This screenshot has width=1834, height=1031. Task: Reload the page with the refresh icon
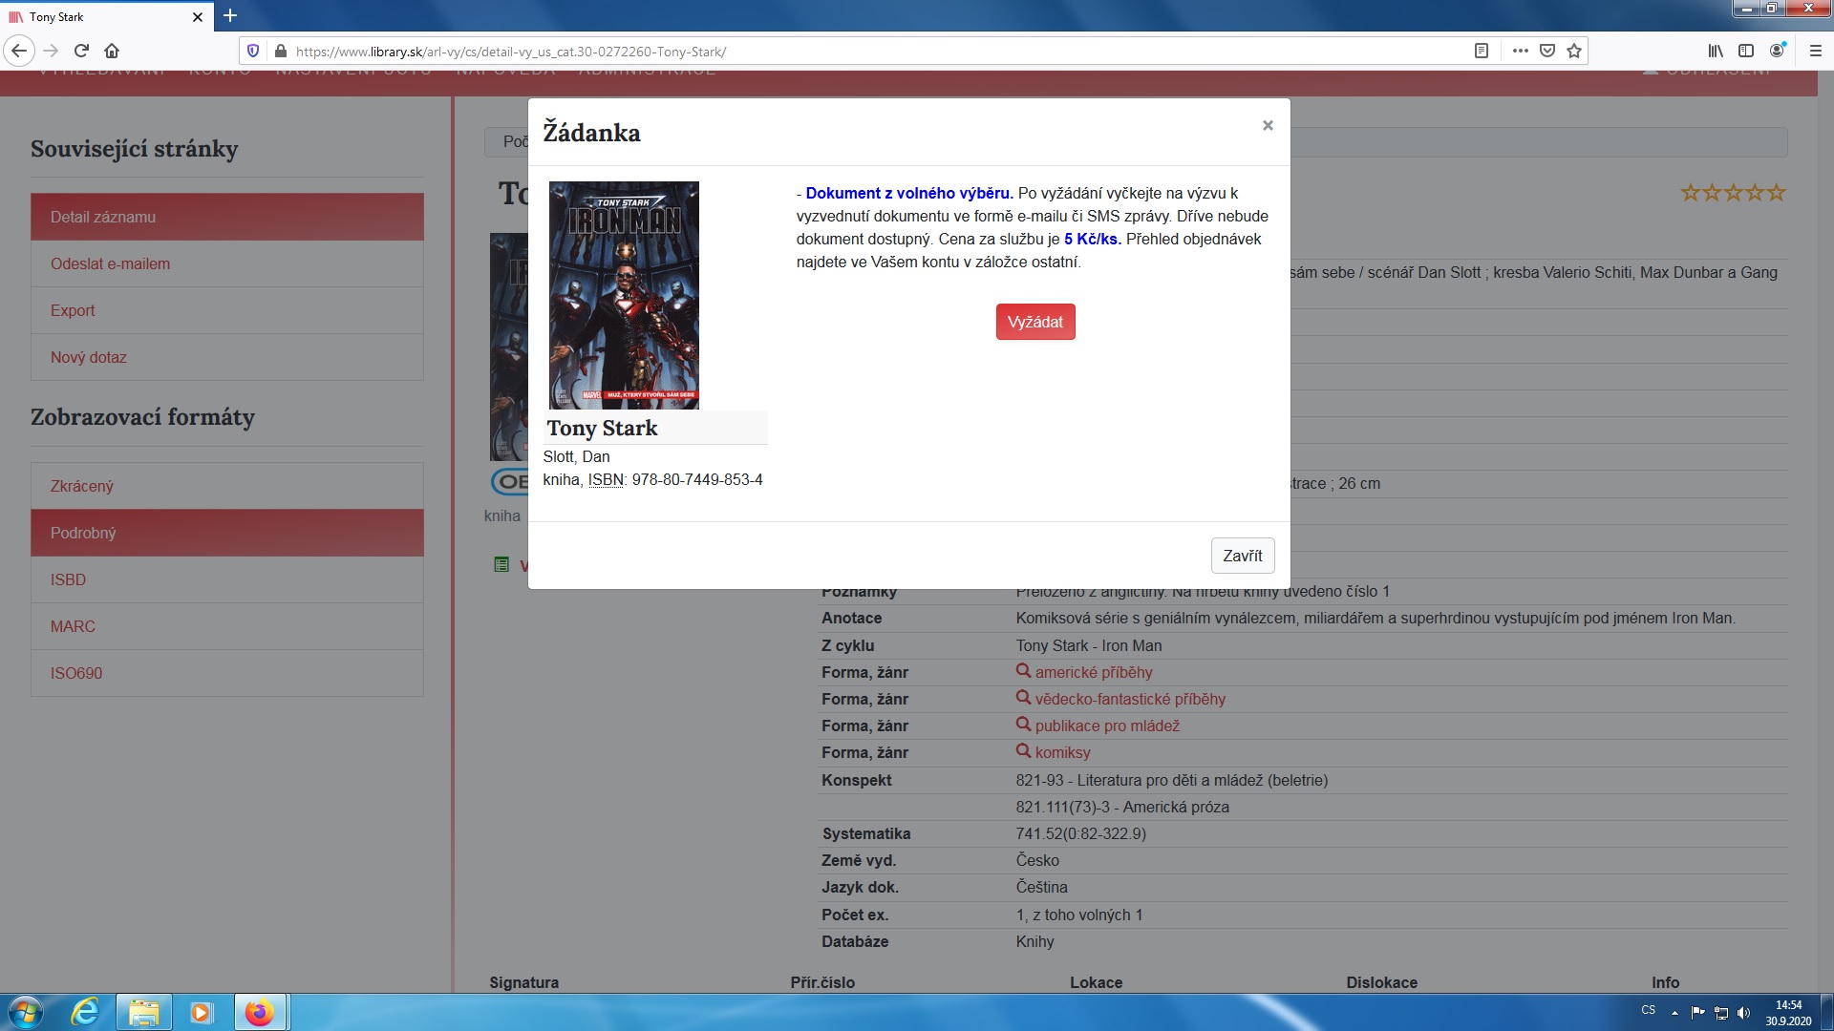[x=82, y=51]
